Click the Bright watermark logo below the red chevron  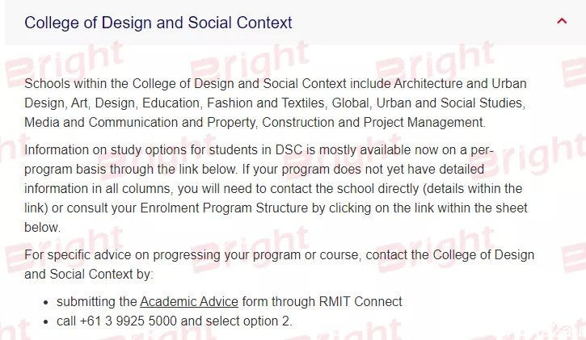[x=574, y=71]
